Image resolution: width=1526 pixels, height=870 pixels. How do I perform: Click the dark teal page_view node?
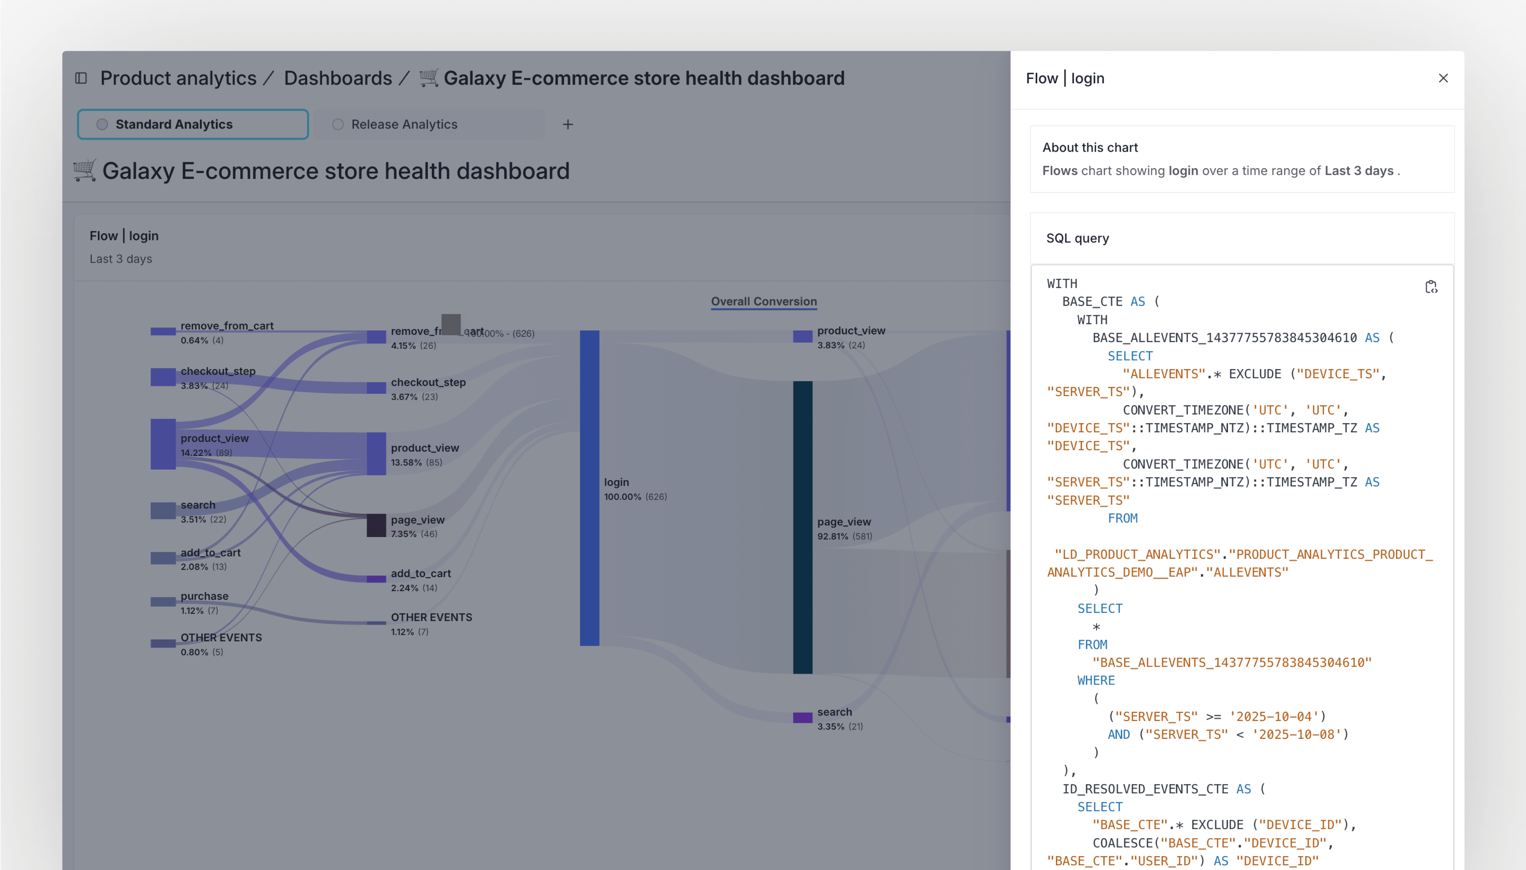coord(803,527)
